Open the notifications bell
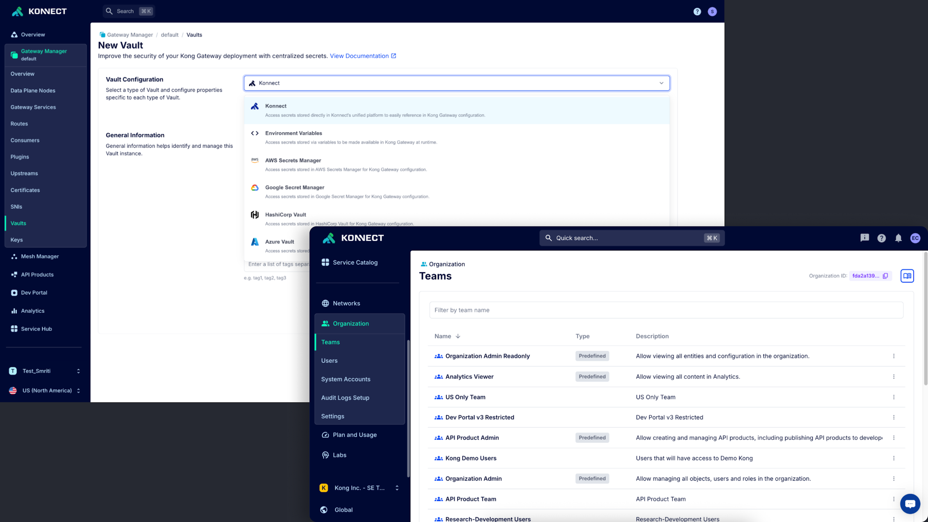Viewport: 928px width, 522px height. (x=898, y=238)
